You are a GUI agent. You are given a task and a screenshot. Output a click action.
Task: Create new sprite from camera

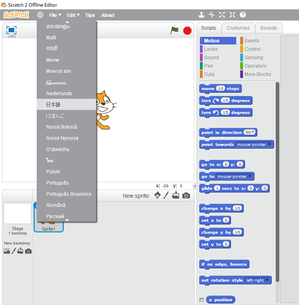186,195
